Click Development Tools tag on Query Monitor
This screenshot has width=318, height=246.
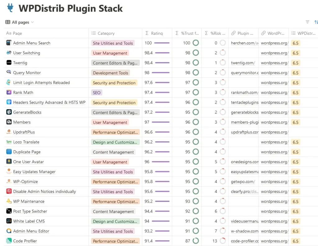(x=111, y=73)
